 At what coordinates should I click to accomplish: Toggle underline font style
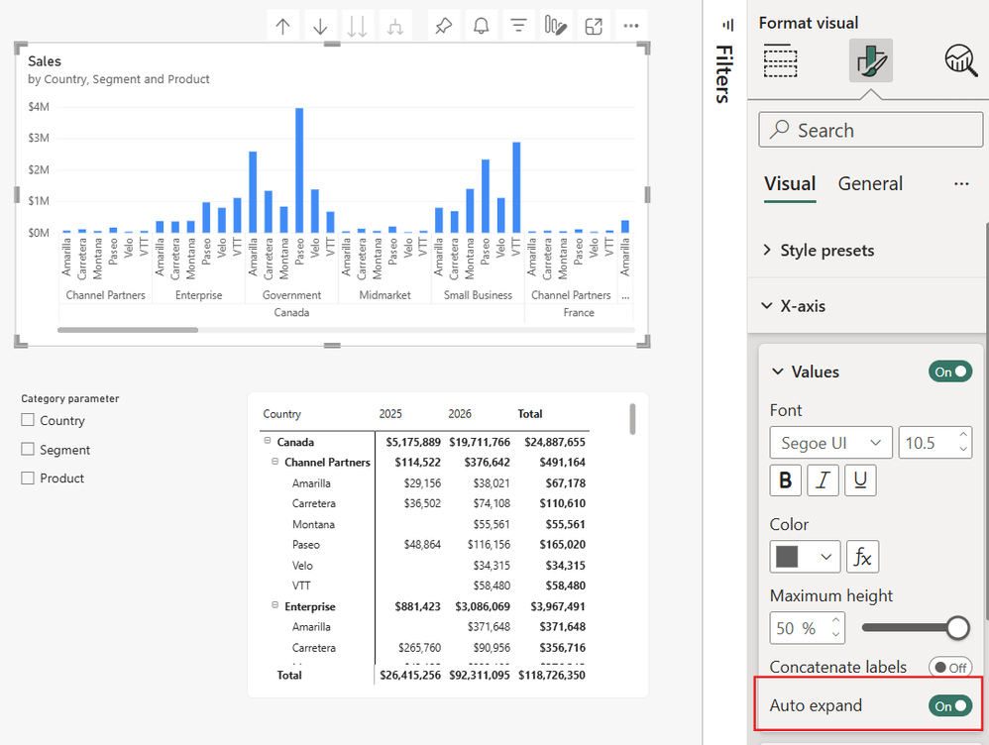tap(860, 480)
